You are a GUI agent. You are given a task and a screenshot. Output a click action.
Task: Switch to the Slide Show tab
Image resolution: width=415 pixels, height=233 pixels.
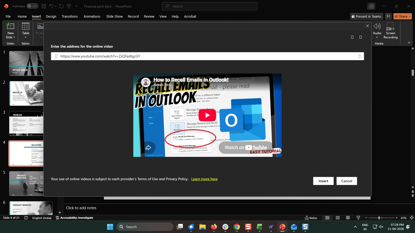(114, 16)
